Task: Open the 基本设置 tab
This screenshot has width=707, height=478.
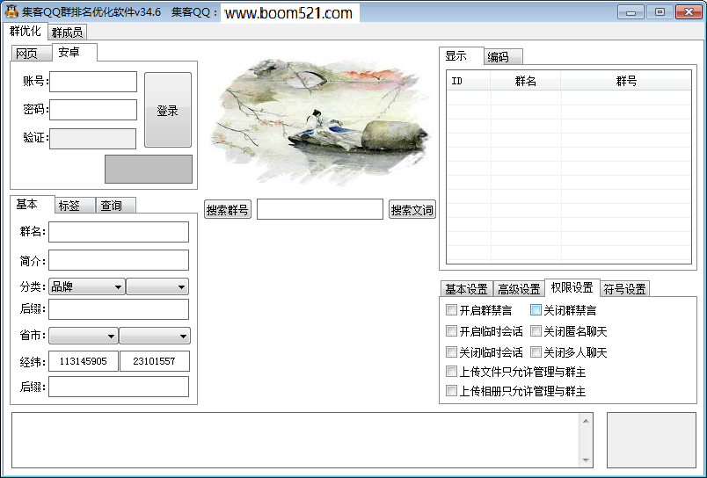Action: 466,289
